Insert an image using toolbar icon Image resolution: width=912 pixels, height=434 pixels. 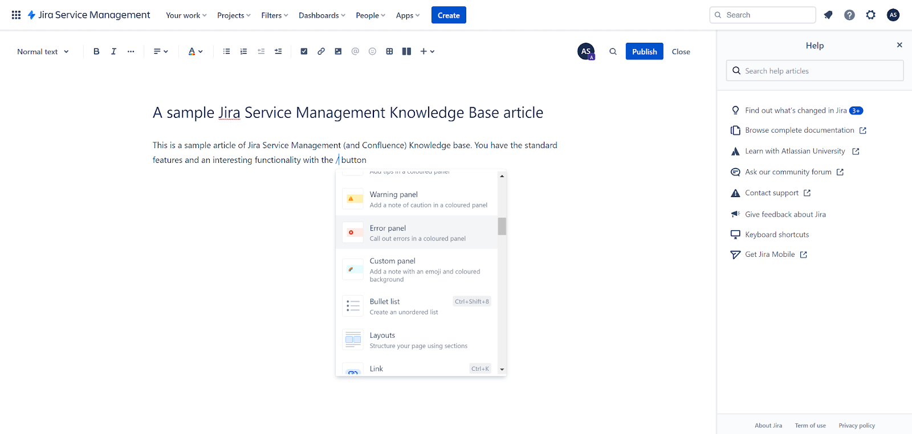338,51
